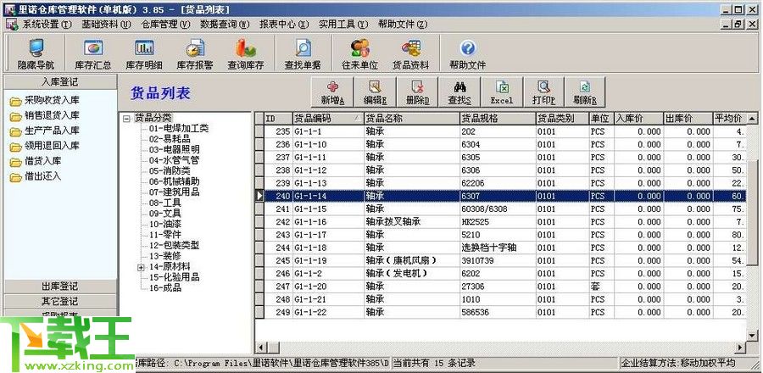
Task: Open 库存明细 toolbar icon
Action: click(x=144, y=54)
